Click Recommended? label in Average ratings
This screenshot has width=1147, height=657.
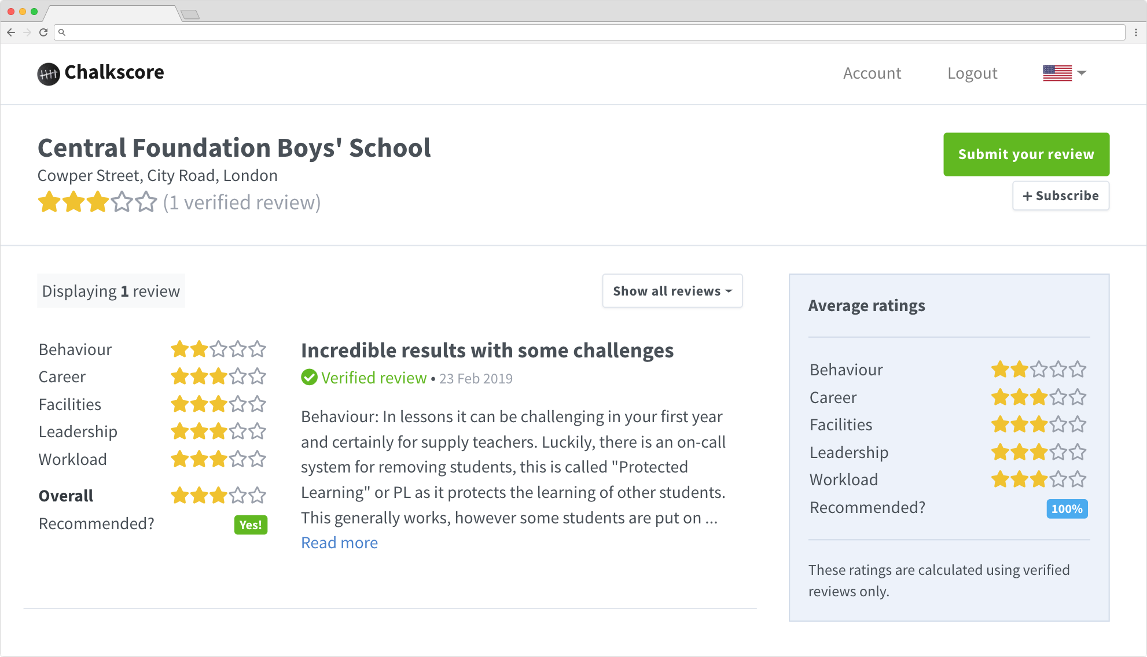point(867,508)
